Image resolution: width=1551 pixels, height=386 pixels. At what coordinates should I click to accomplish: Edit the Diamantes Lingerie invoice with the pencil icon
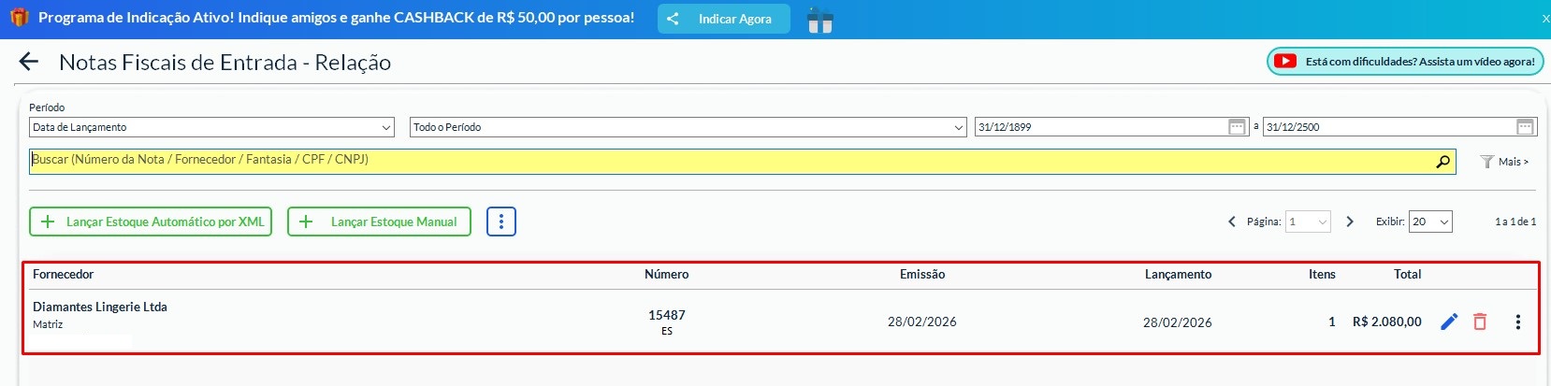(1449, 322)
